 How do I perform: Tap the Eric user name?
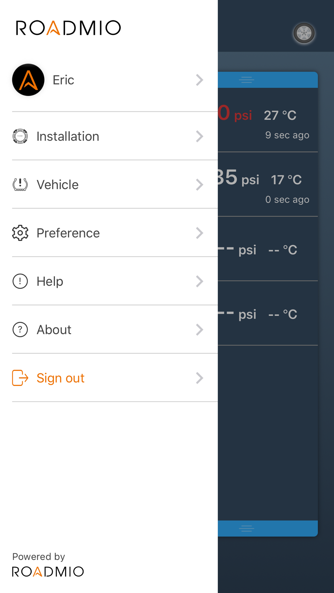[63, 80]
